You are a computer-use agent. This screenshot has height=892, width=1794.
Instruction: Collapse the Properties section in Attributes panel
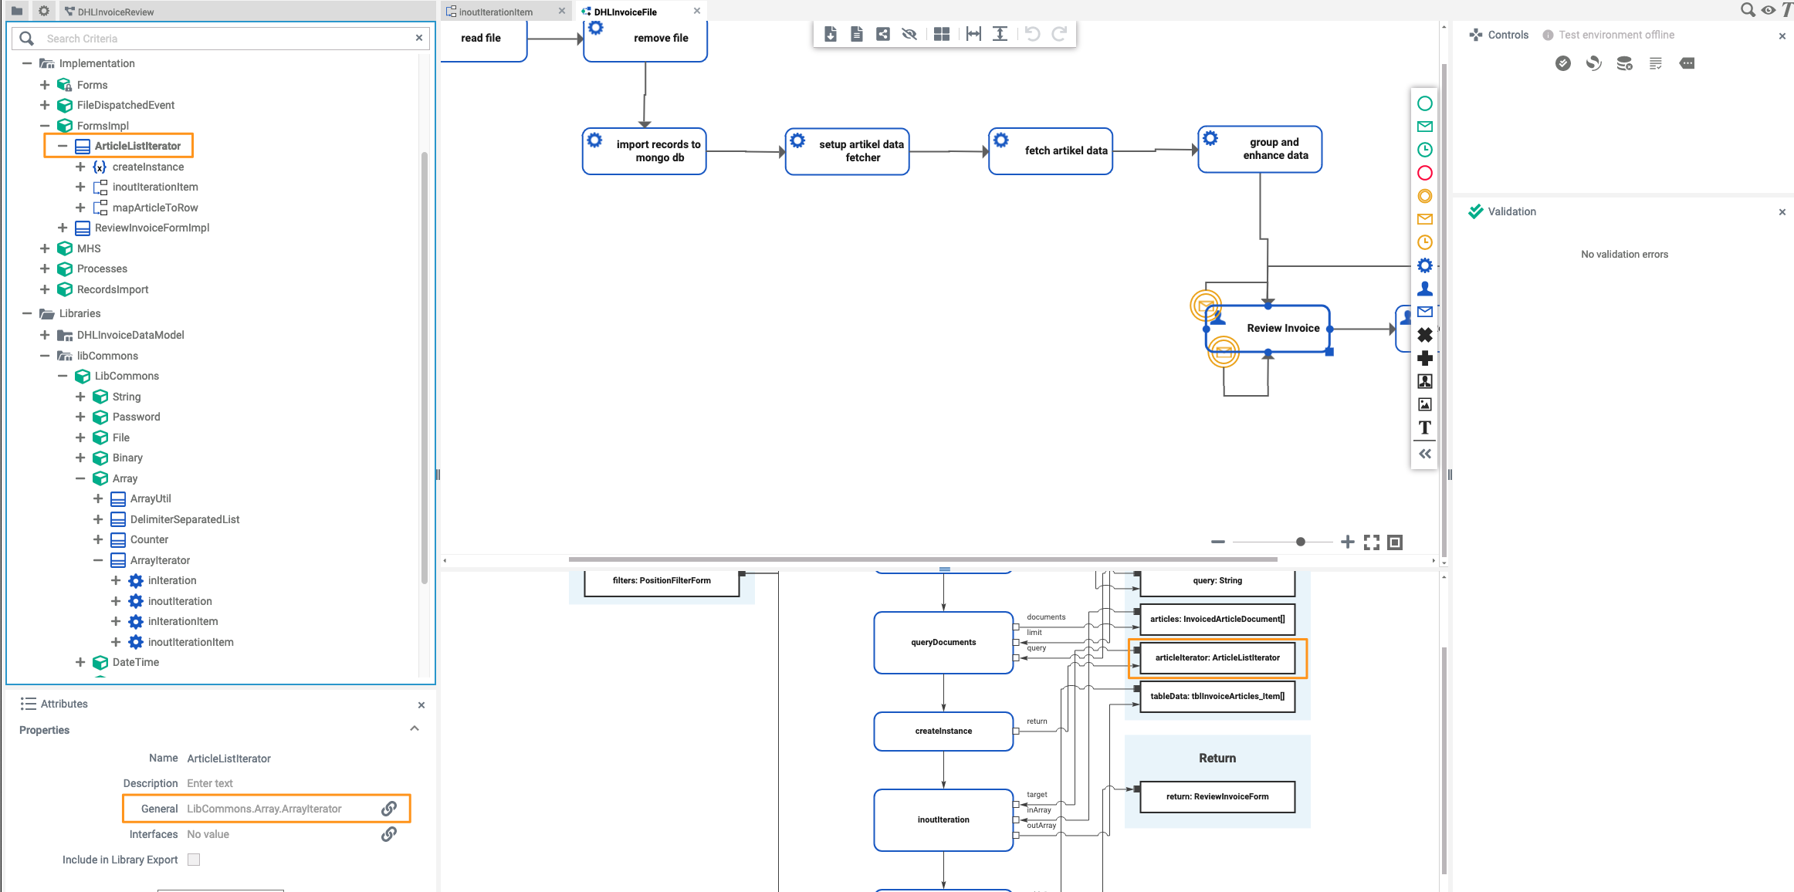point(415,728)
